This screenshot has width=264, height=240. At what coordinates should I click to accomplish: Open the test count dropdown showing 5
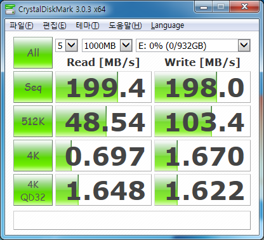(67, 45)
